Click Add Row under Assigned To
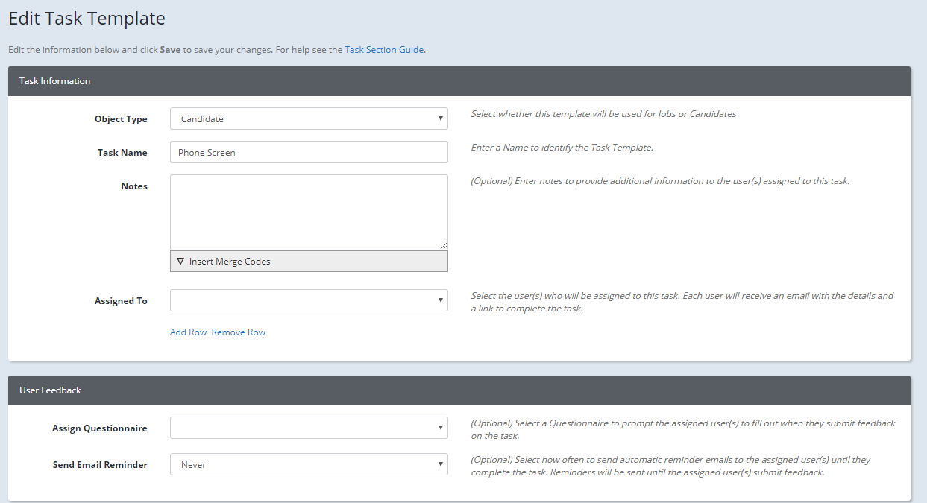Screen dimensions: 927x503 188,332
